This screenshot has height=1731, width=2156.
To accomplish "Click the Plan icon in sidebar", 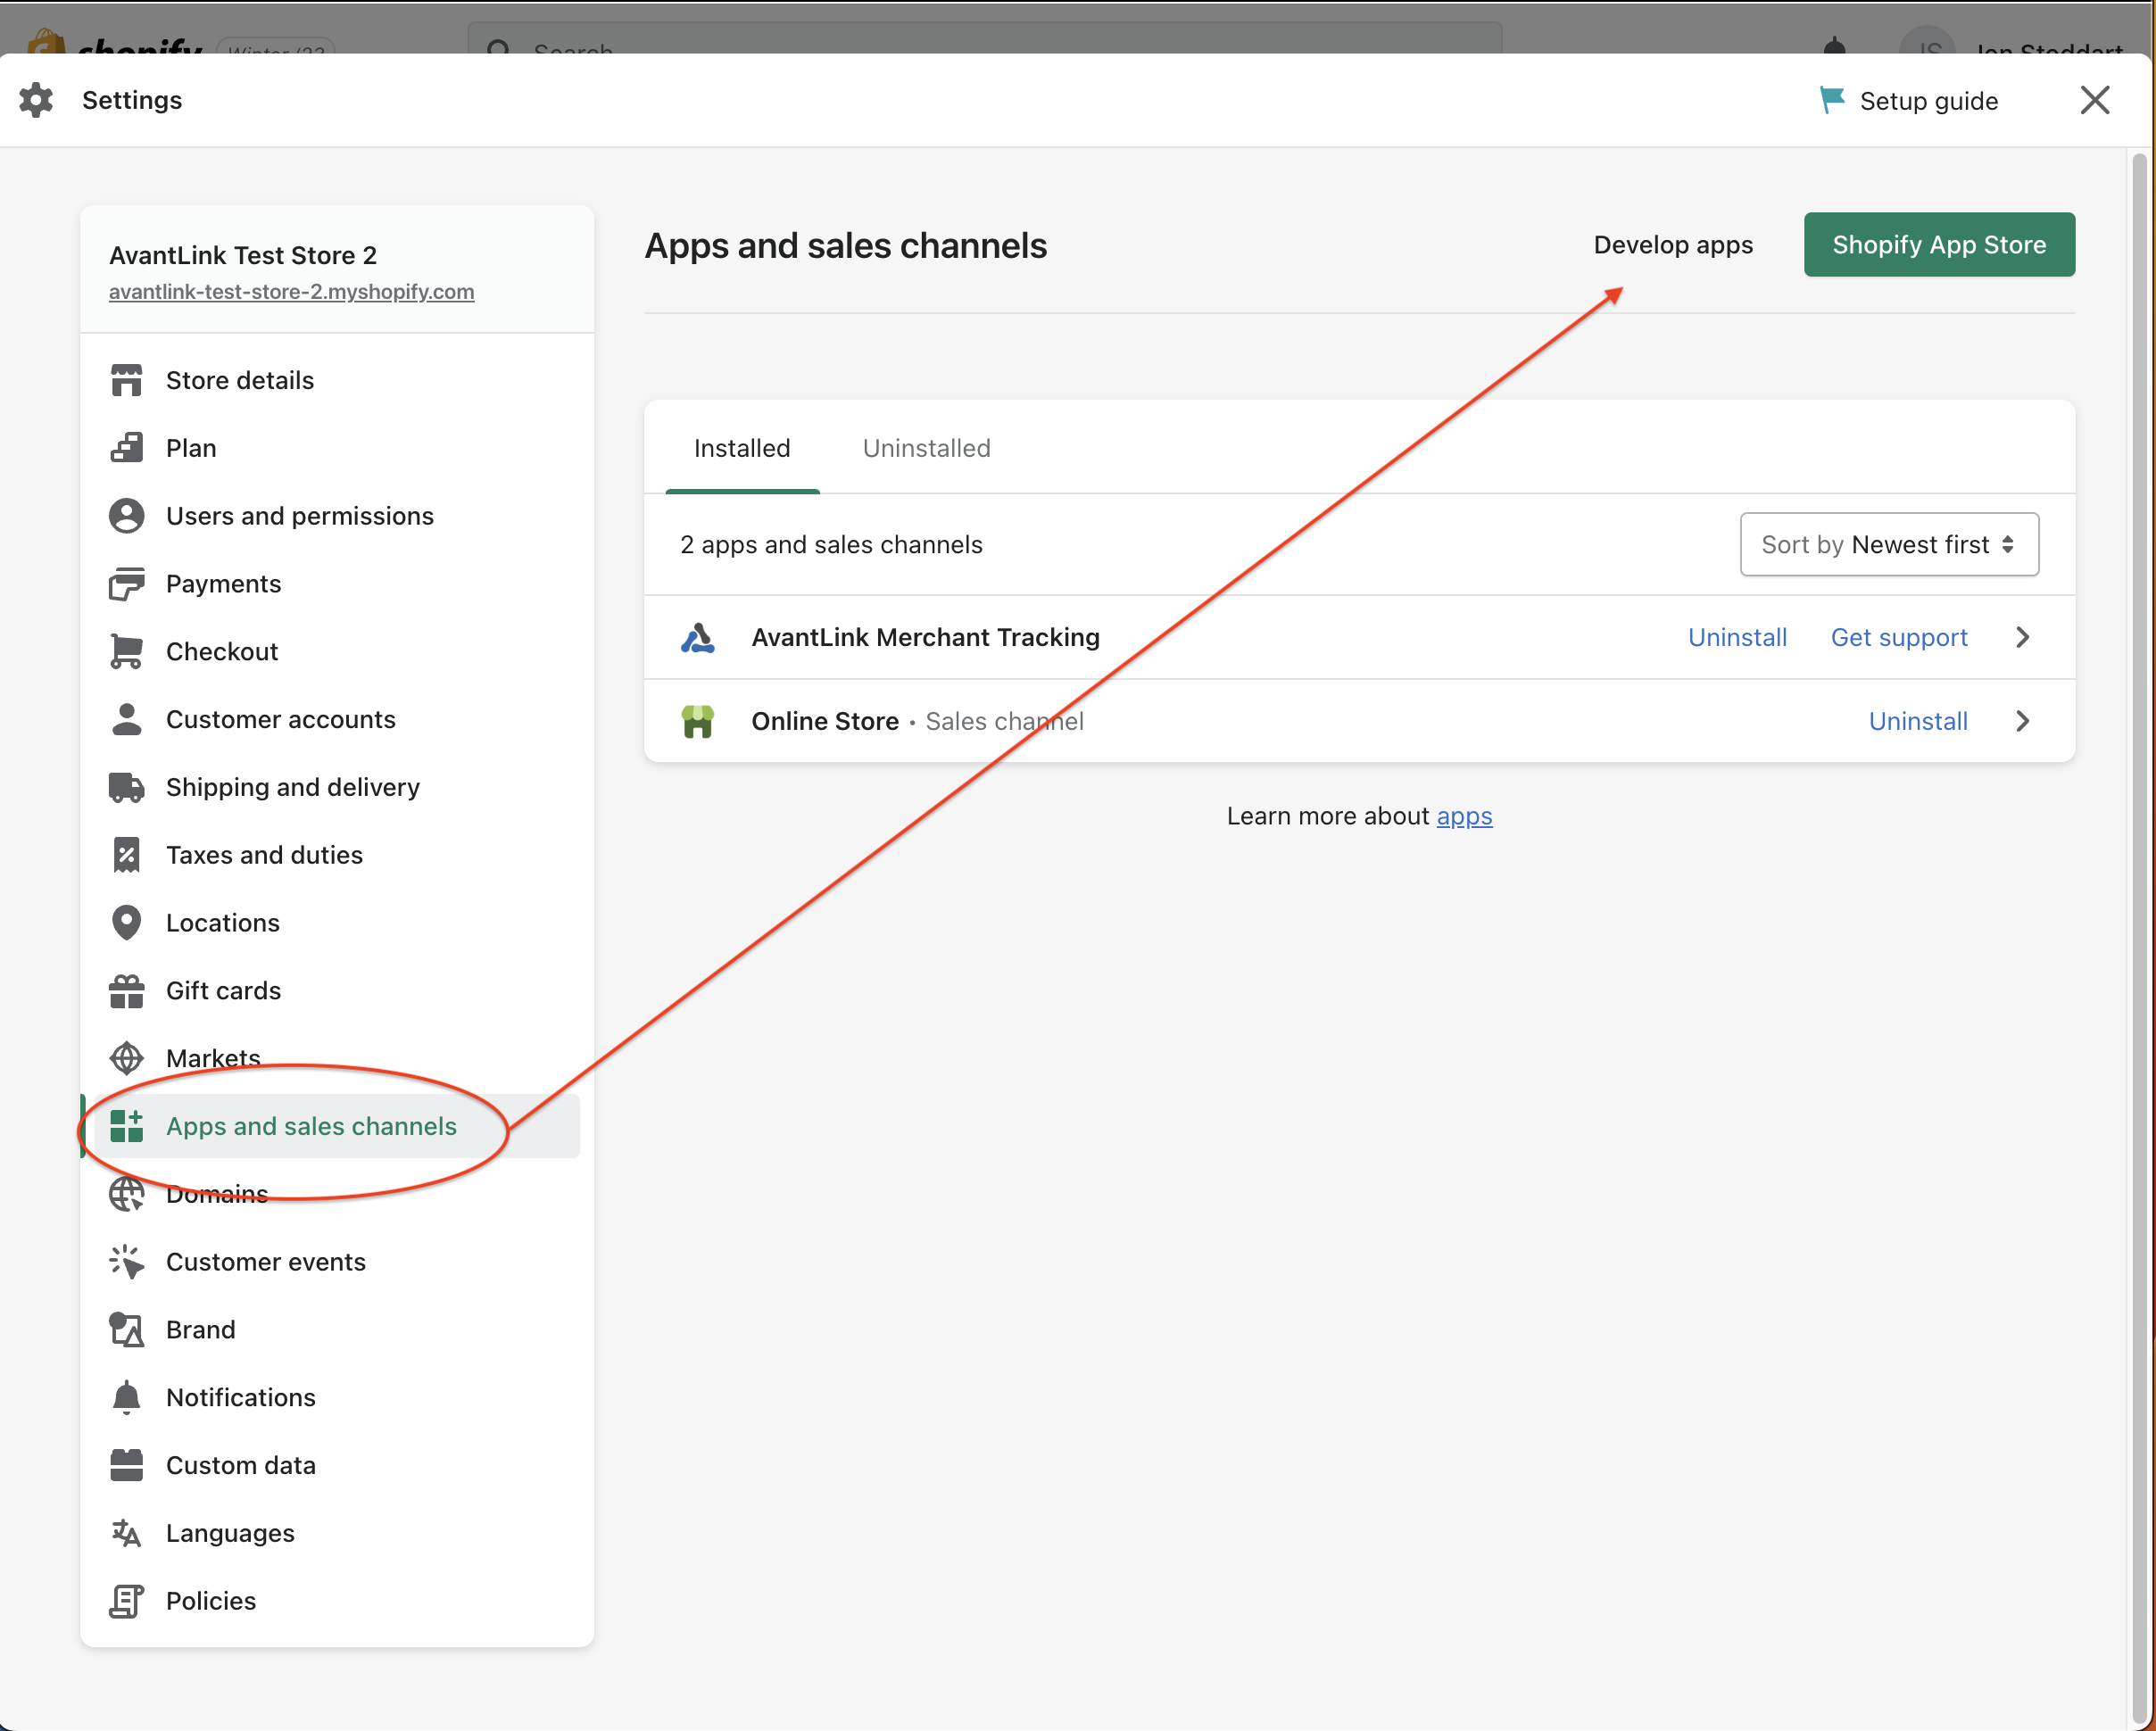I will tap(127, 448).
